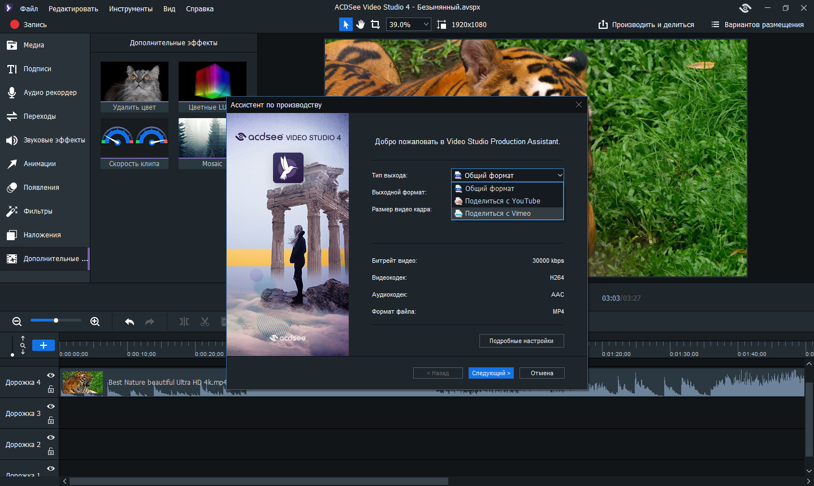Select the crop tool

[375, 24]
